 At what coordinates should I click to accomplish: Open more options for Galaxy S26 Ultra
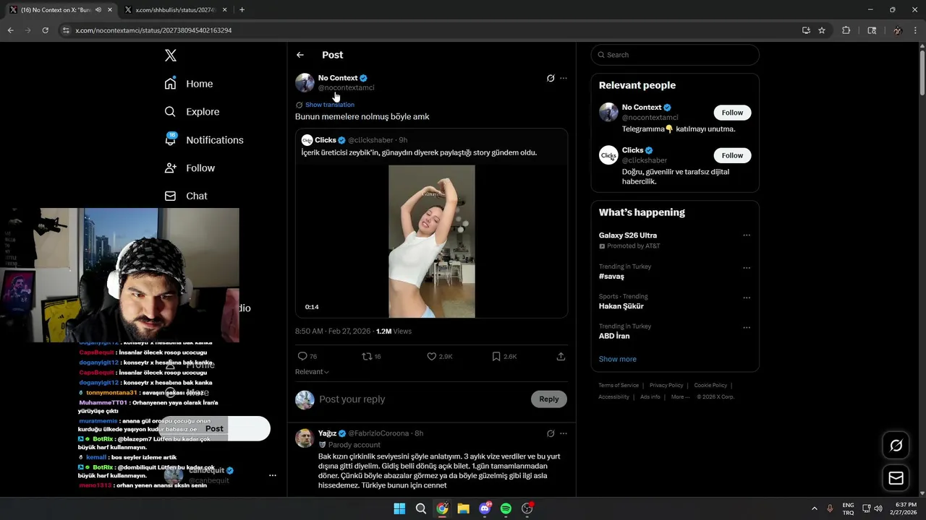tap(747, 235)
